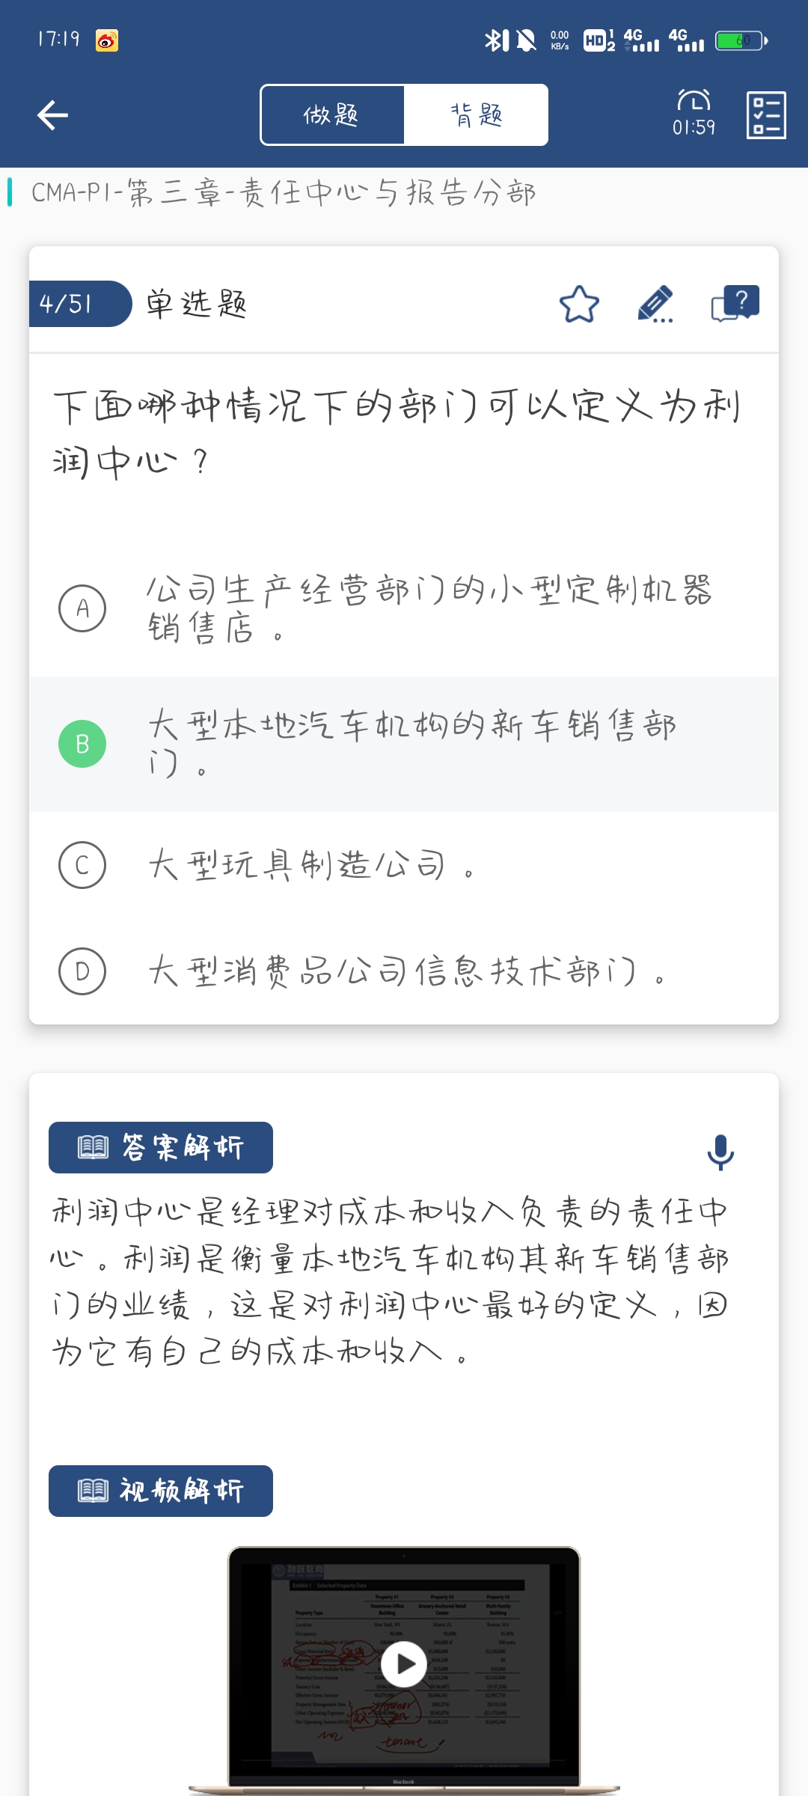Switch to the 背题 tab
Viewport: 808px width, 1796px height.
click(x=476, y=115)
